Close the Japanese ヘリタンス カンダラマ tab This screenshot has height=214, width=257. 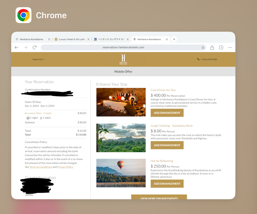pos(128,39)
